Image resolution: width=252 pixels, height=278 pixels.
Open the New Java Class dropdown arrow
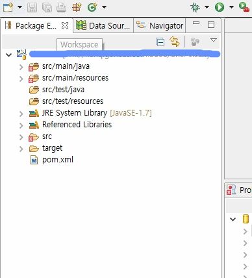tap(104, 7)
